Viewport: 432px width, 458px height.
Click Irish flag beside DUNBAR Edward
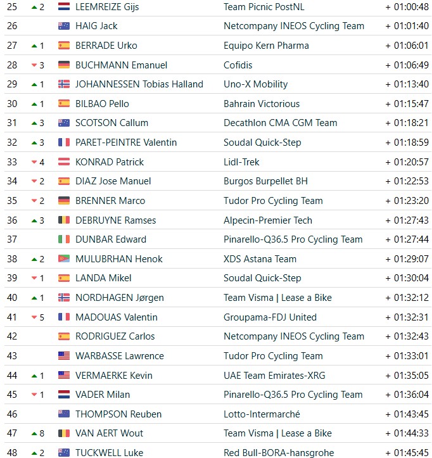click(64, 239)
